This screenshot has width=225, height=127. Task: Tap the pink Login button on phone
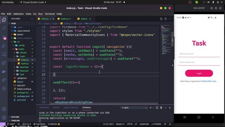tap(199, 73)
